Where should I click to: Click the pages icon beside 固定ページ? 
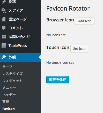coord(4,19)
